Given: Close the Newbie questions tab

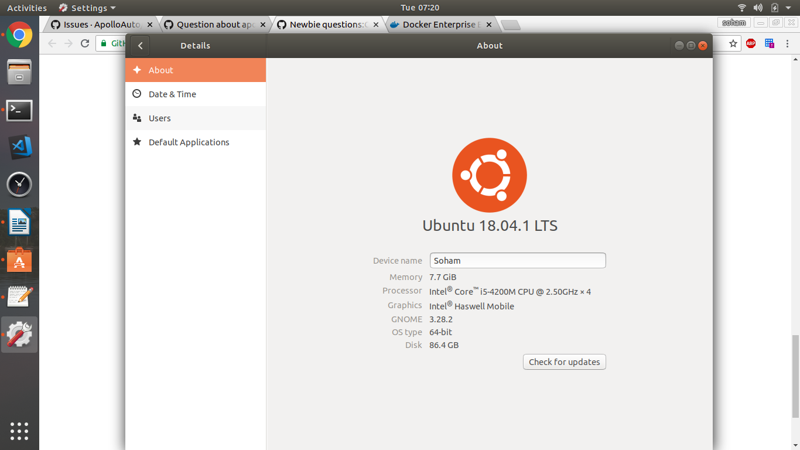Looking at the screenshot, I should [x=377, y=25].
